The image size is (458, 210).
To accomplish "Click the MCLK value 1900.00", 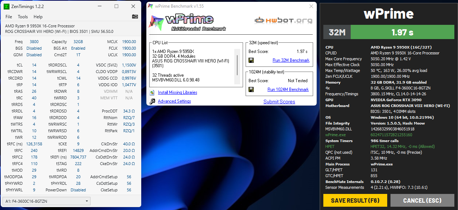I will coord(129,42).
